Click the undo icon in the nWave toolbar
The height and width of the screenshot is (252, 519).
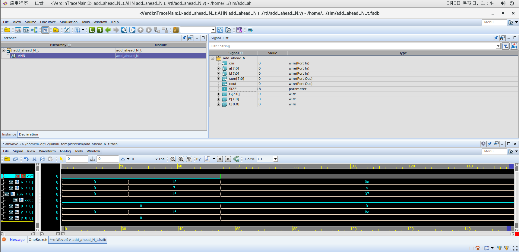[x=26, y=159]
